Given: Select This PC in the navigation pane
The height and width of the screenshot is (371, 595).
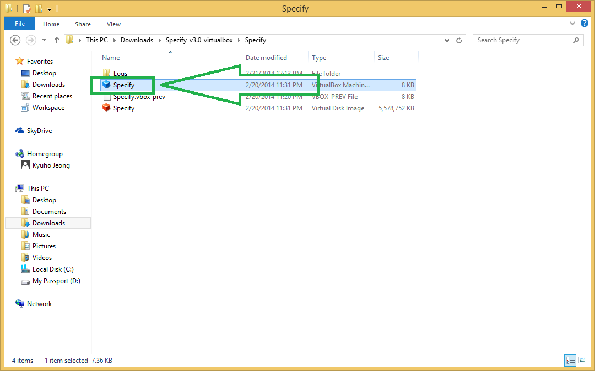Looking at the screenshot, I should point(37,188).
